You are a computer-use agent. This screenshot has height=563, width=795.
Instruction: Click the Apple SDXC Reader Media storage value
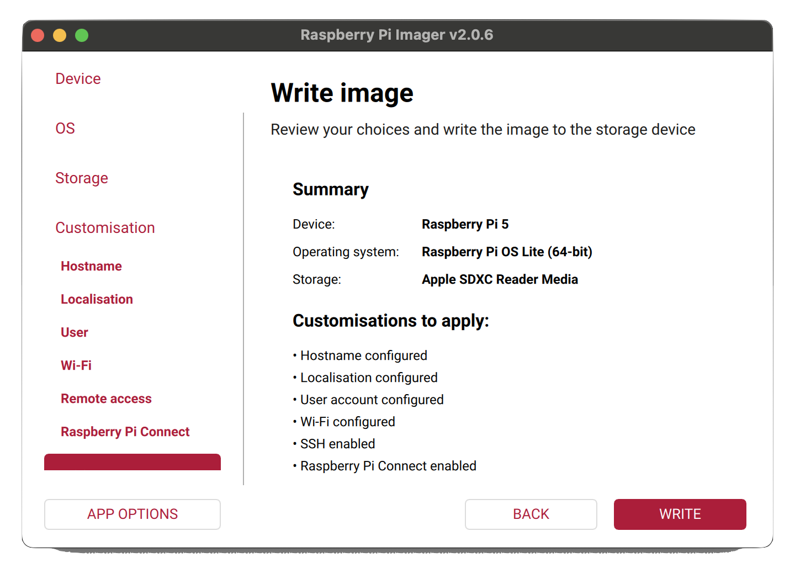500,279
